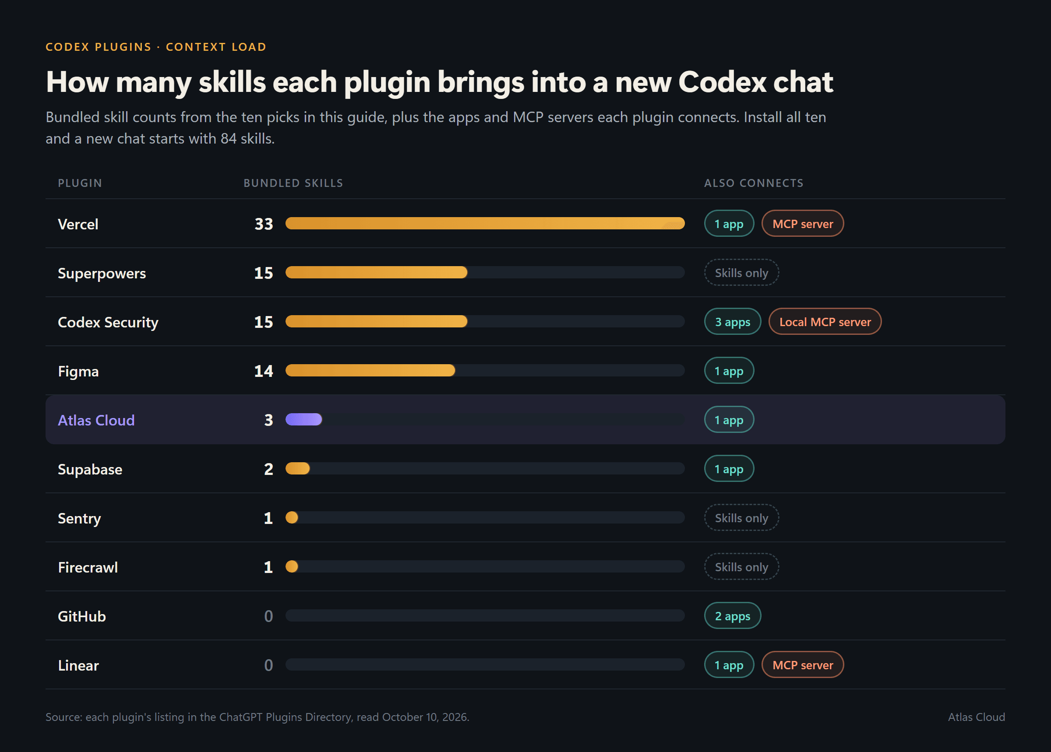
Task: Click the empty Linear skill bar track
Action: coord(485,664)
